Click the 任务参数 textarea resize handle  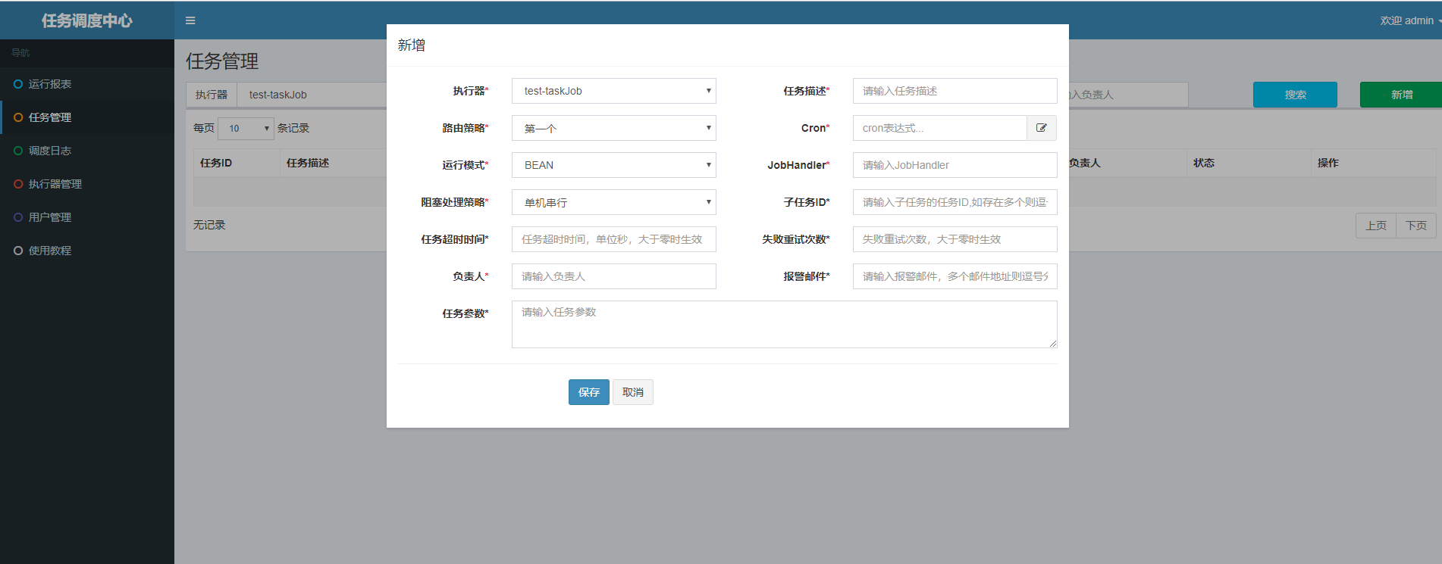tap(1053, 344)
